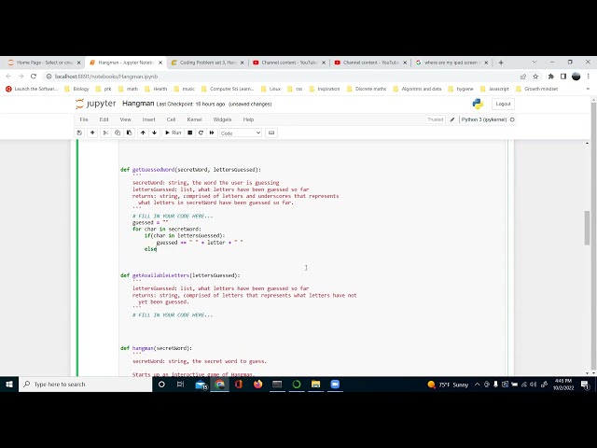
Task: Open the Computer Sci Learn bookmark folder
Action: (228, 89)
